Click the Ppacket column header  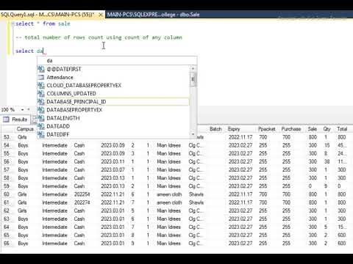(267, 129)
